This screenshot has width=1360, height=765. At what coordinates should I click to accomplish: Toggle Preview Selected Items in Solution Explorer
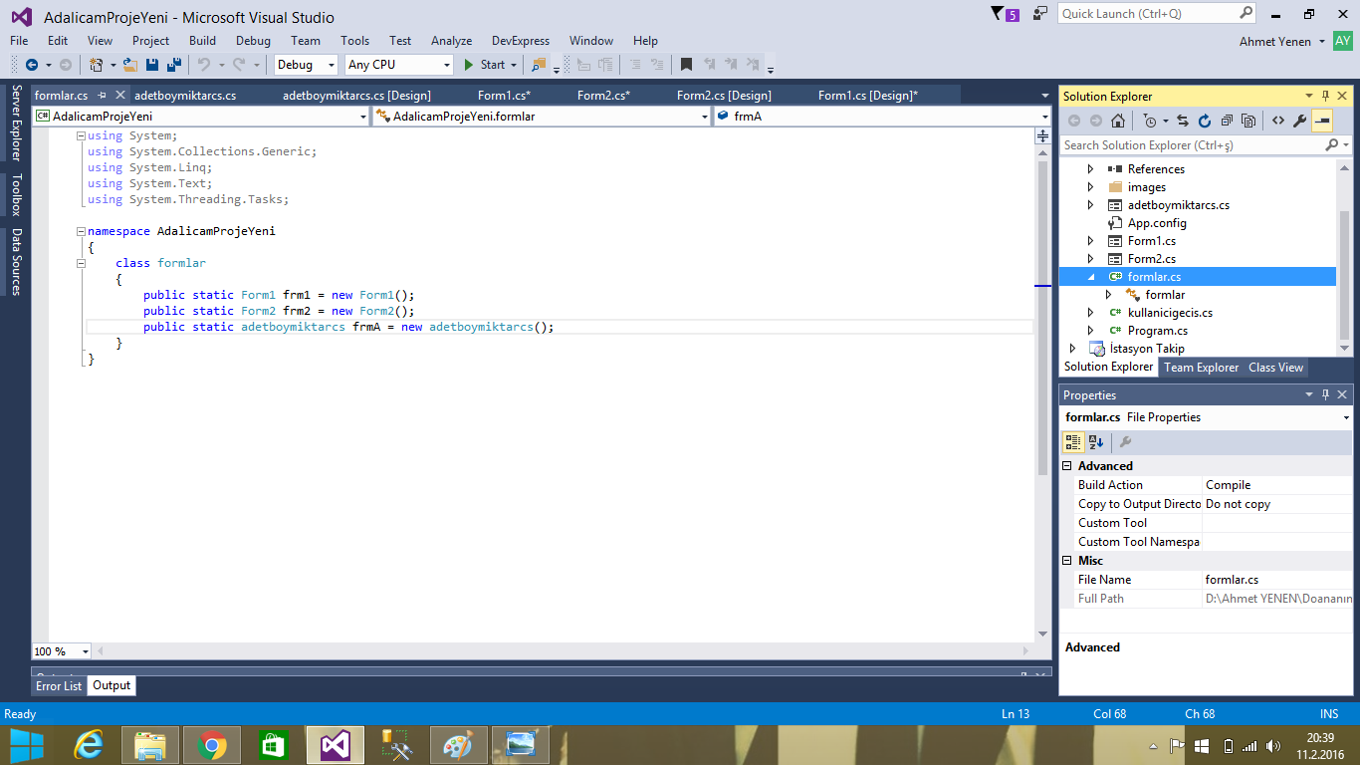pyautogui.click(x=1324, y=120)
